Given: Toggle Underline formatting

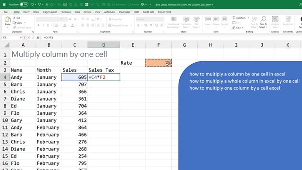Looking at the screenshot, I should (x=48, y=25).
